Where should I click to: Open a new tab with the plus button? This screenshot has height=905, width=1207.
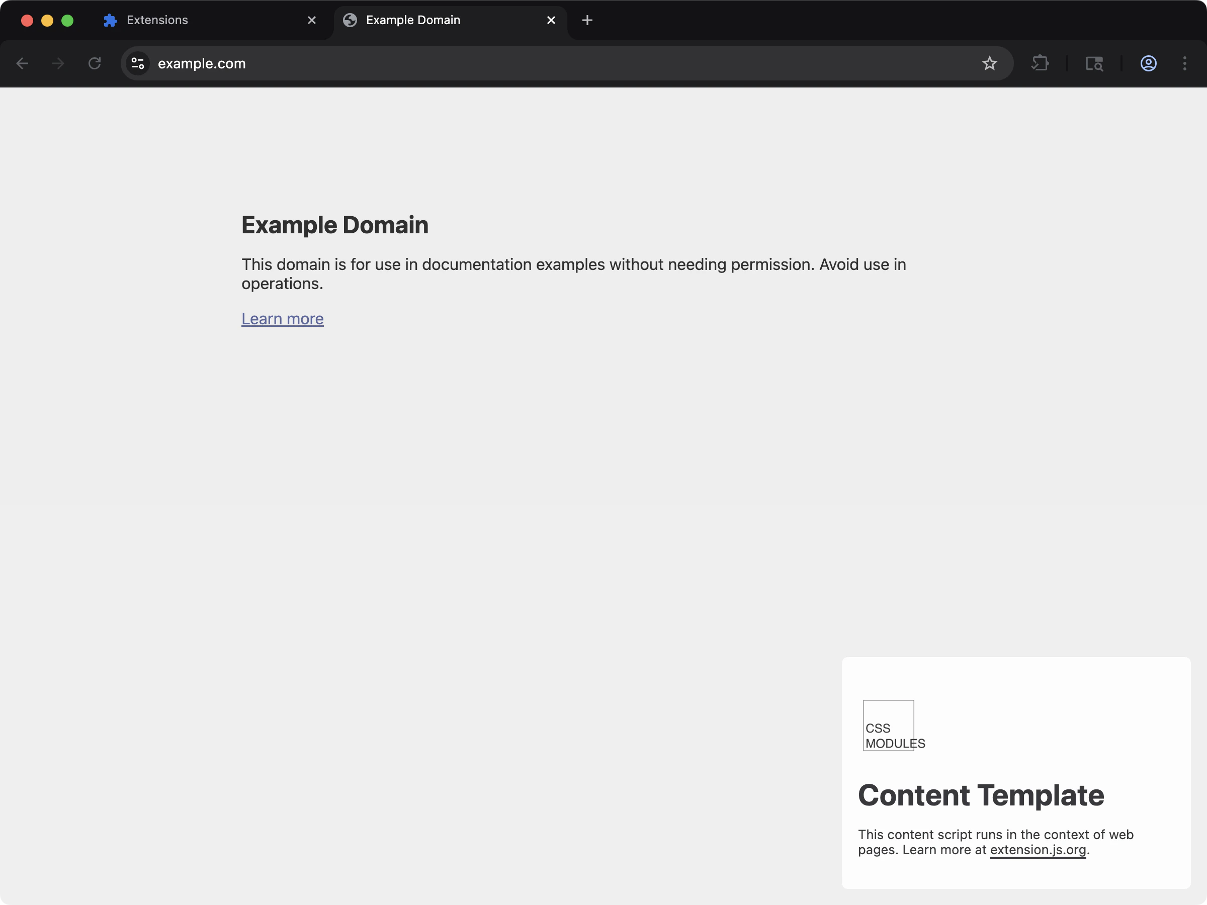click(x=586, y=20)
